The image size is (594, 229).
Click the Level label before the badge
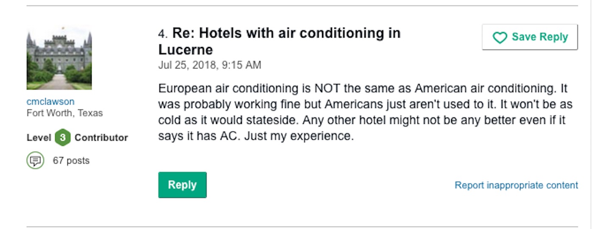(x=39, y=138)
